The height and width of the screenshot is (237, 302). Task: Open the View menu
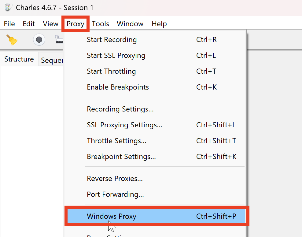50,24
